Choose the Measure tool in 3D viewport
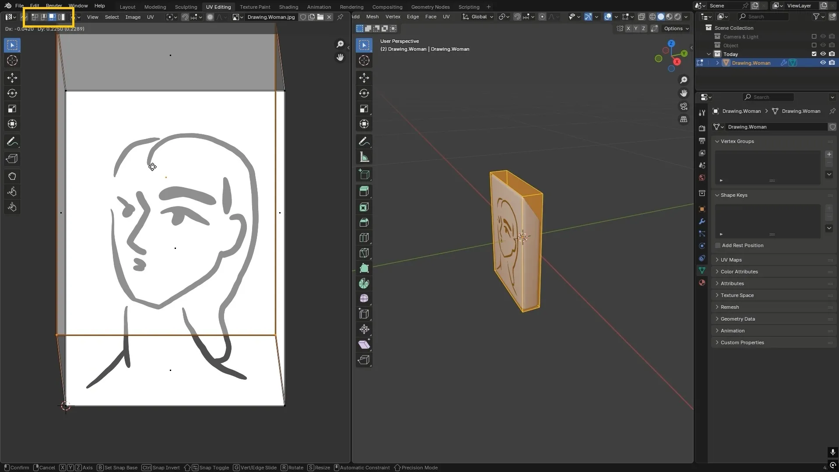 [x=364, y=157]
